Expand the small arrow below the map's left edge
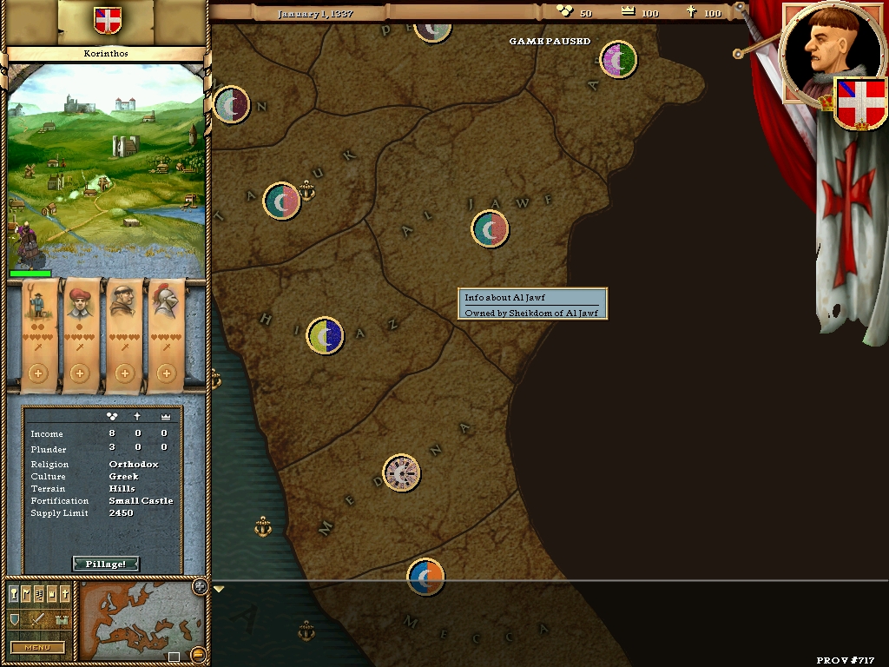The image size is (889, 667). coord(221,588)
